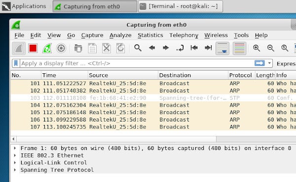The height and width of the screenshot is (182, 296).
Task: Sort by the Protocol column header
Action: (x=242, y=75)
